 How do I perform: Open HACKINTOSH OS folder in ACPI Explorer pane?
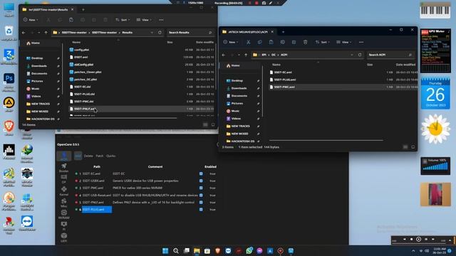[x=242, y=141]
